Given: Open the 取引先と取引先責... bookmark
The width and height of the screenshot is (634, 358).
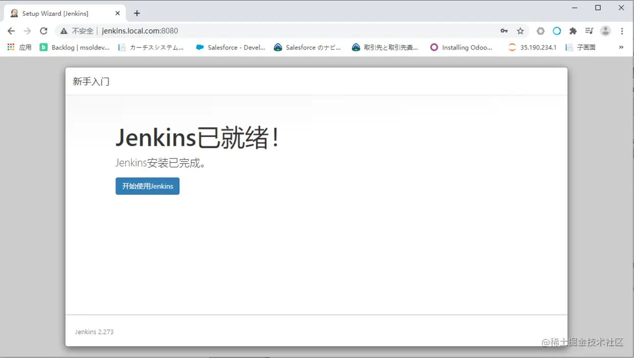Looking at the screenshot, I should [x=385, y=47].
